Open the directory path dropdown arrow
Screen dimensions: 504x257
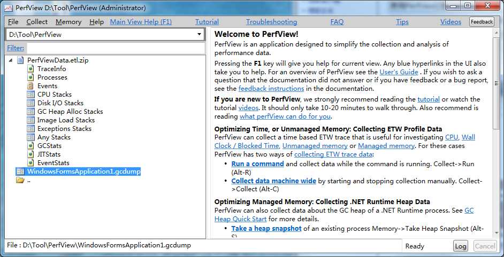click(x=199, y=34)
